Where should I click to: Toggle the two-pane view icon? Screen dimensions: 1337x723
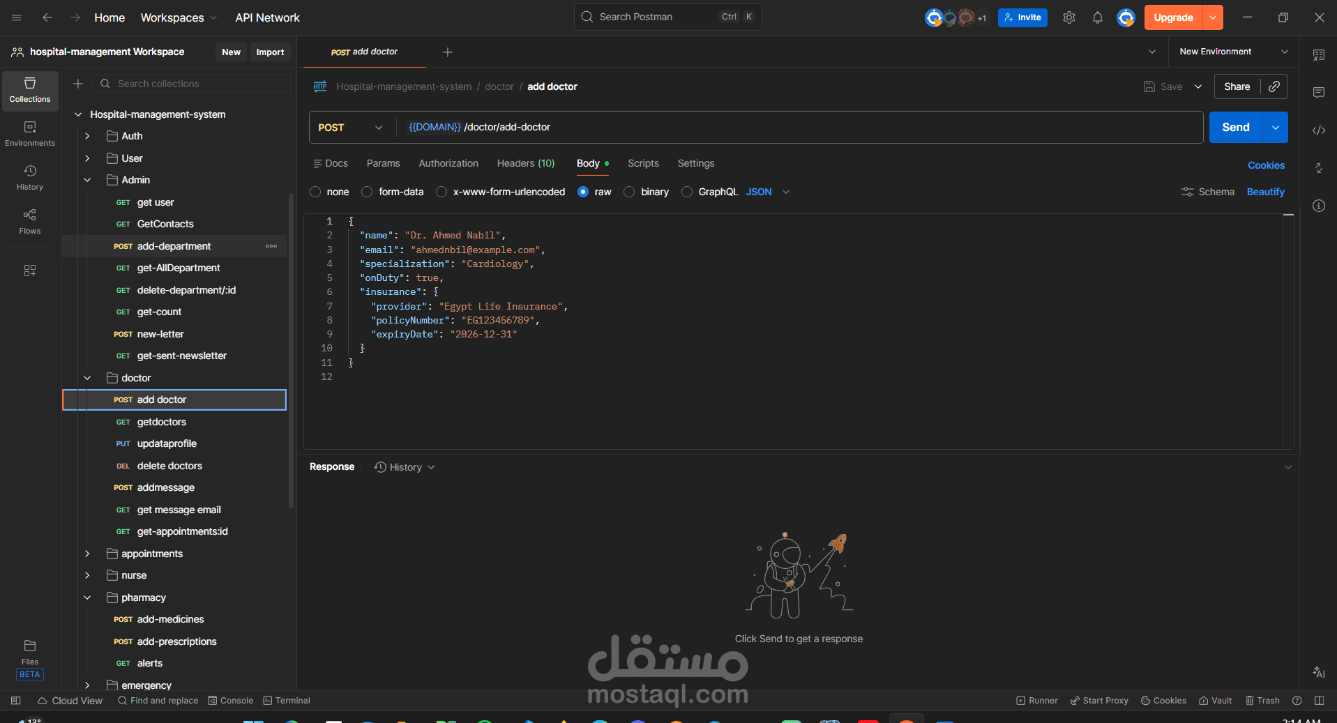(1319, 701)
